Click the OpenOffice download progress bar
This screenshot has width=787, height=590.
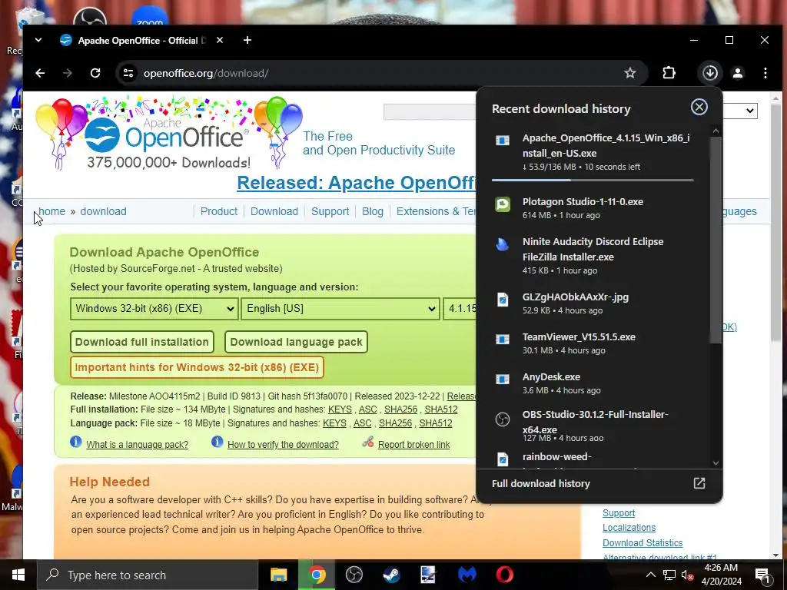593,180
